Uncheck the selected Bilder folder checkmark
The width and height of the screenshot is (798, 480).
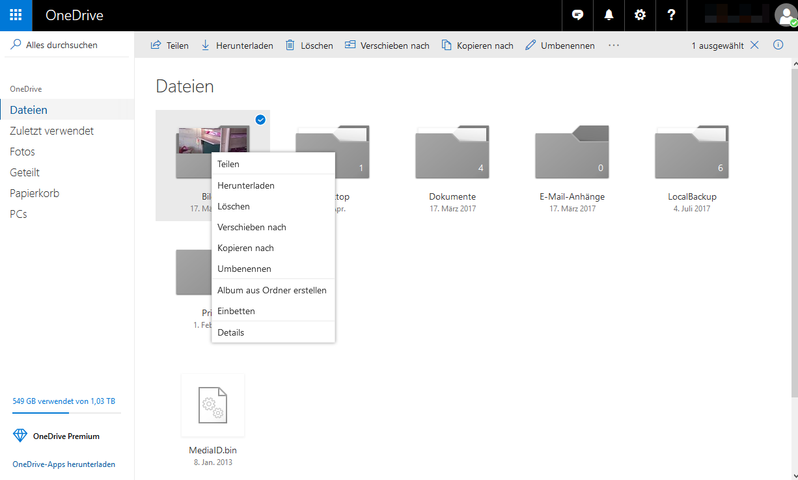click(260, 120)
